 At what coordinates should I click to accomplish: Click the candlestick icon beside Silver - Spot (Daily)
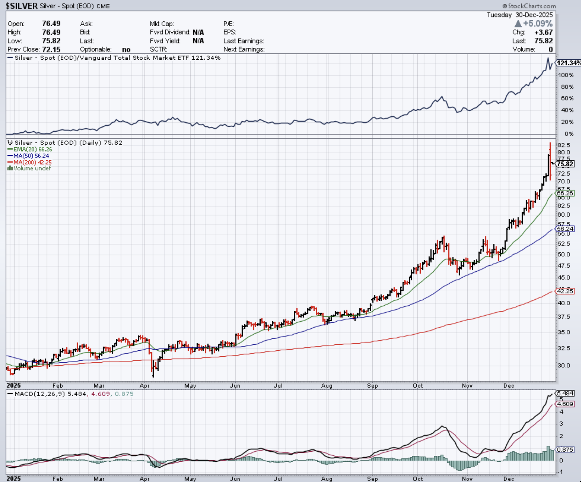click(10, 143)
